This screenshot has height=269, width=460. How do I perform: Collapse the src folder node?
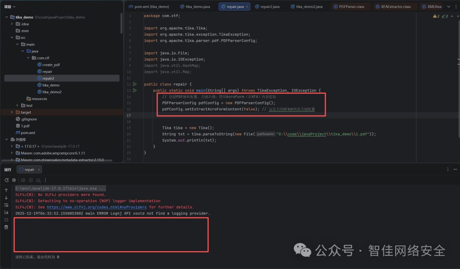12,37
